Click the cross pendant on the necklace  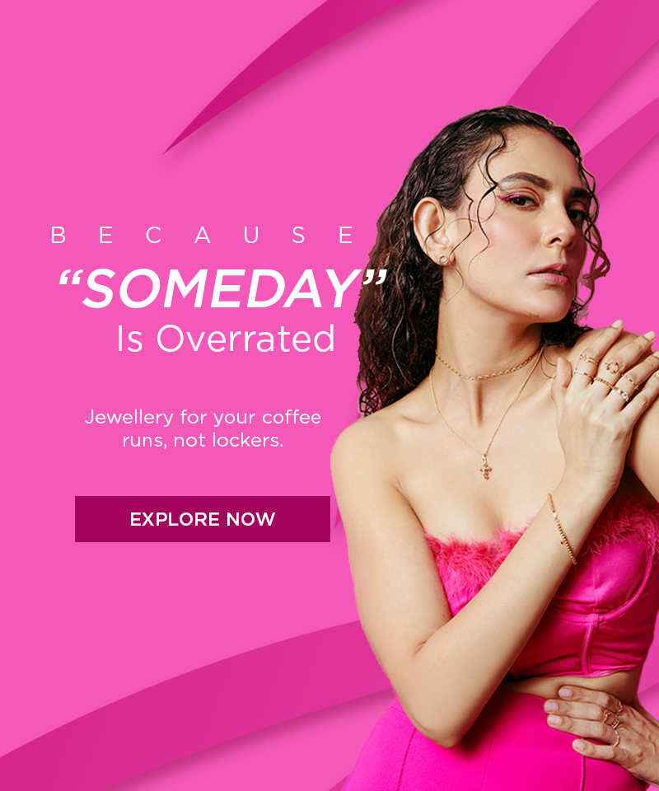click(x=485, y=468)
